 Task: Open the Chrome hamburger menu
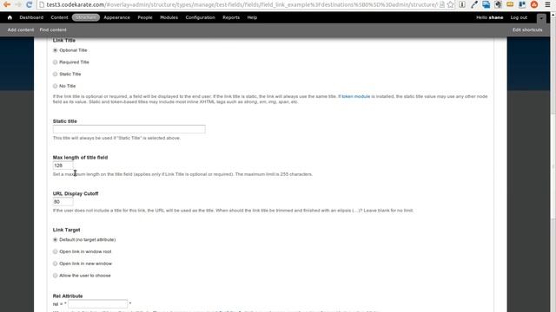click(547, 4)
